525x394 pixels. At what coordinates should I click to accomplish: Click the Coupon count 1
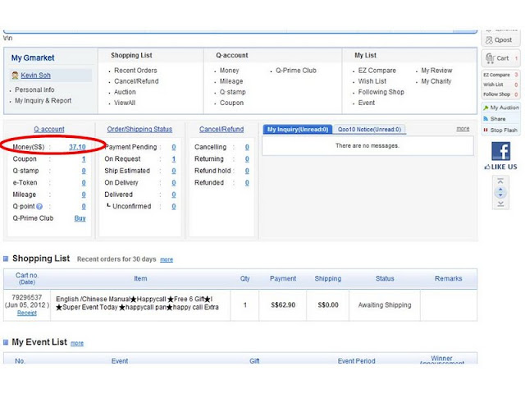click(84, 158)
